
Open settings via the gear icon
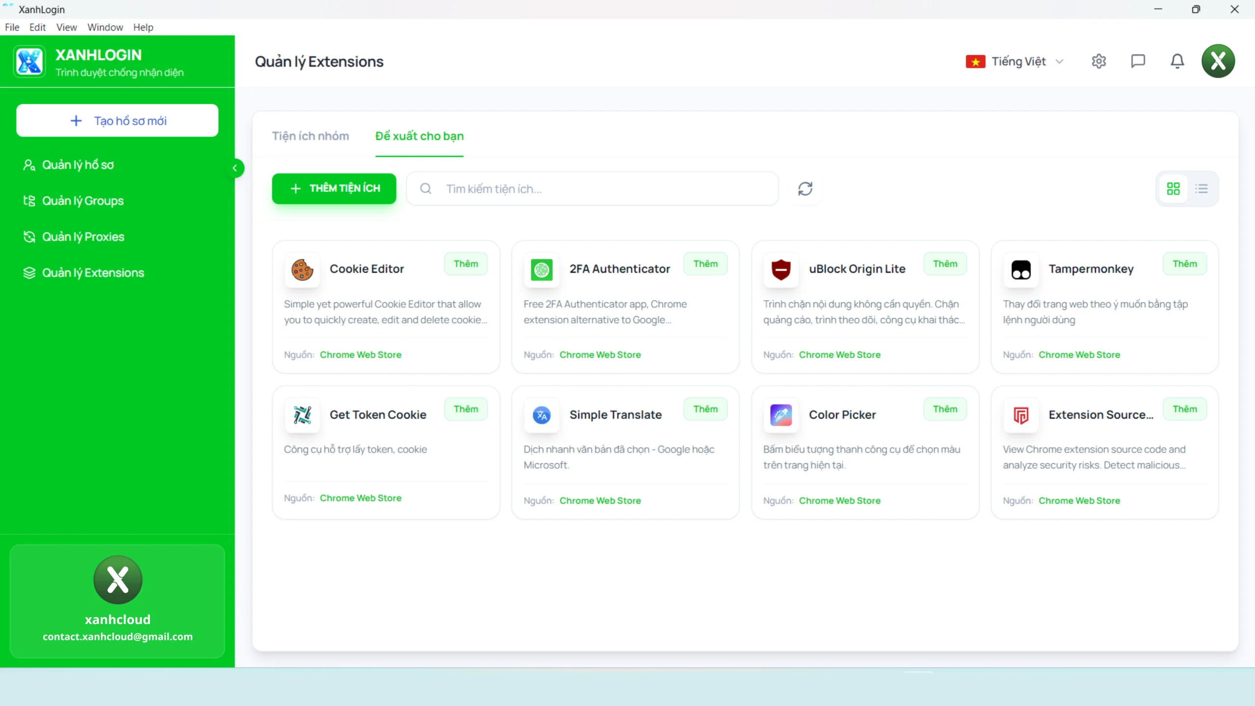[x=1099, y=61]
